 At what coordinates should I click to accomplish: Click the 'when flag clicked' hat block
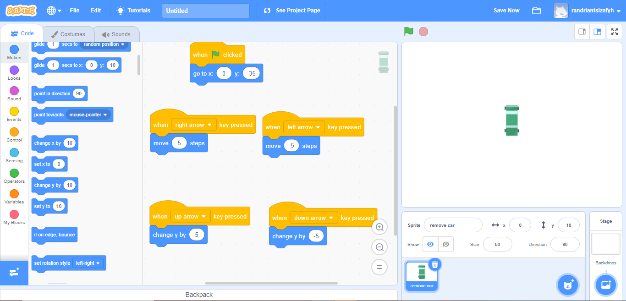217,54
